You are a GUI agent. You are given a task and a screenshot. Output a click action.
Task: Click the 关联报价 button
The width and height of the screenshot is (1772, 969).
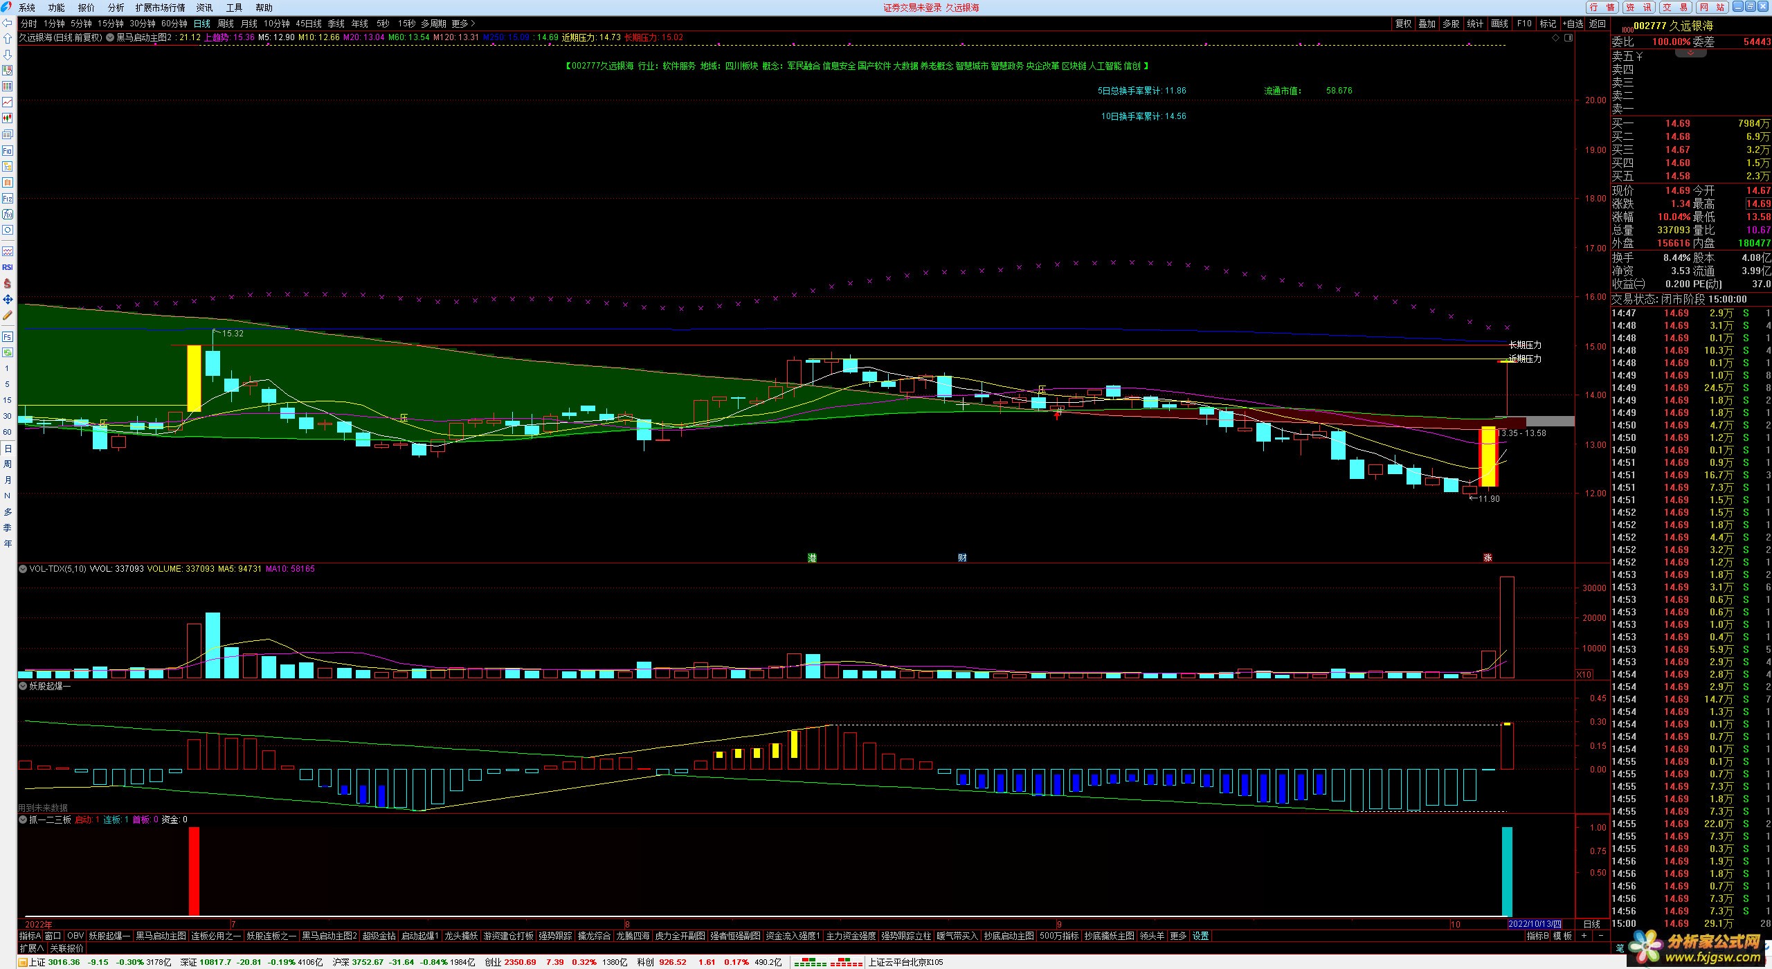tap(66, 948)
